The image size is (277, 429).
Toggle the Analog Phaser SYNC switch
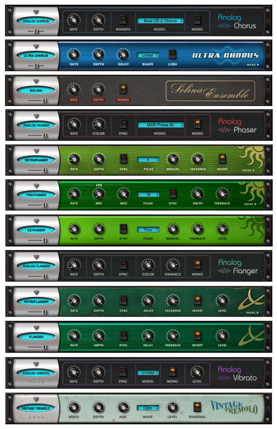[x=123, y=124]
